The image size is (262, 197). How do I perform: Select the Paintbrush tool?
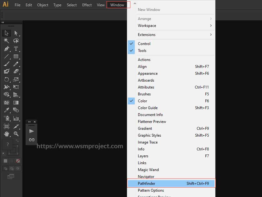coord(6,64)
